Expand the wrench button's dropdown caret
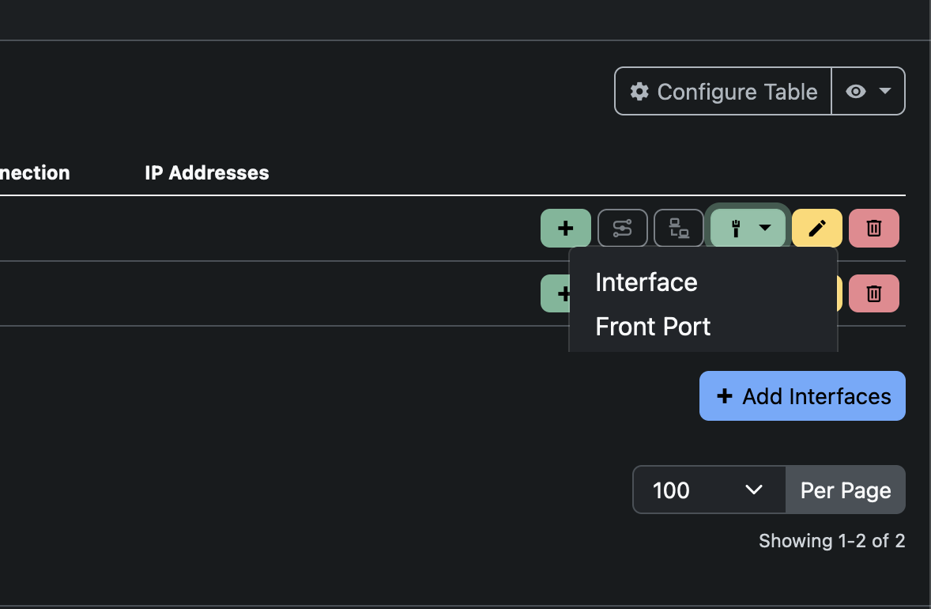 click(763, 228)
